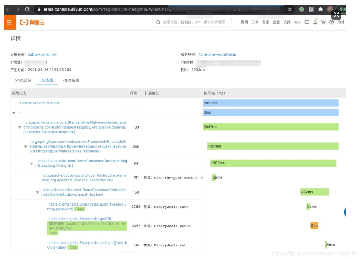The width and height of the screenshot is (360, 260).
Task: Click the 2047ms green timeline bar
Action: coord(271,127)
